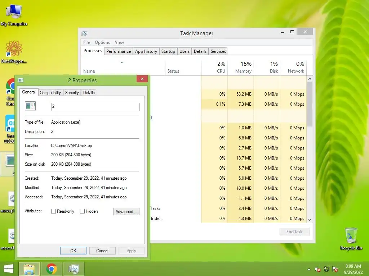The height and width of the screenshot is (276, 369).
Task: Open the Details tab in Properties
Action: click(89, 92)
